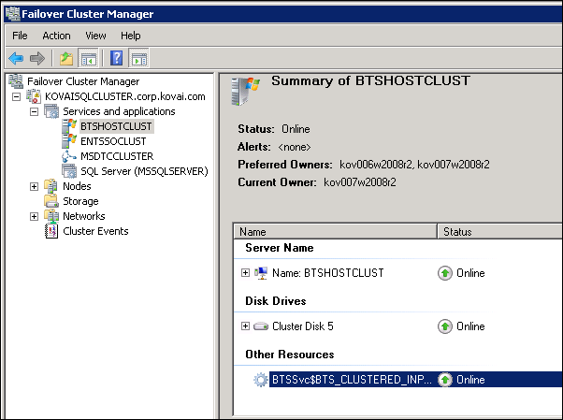Select KOVAISQLCLUSTER.corp.kovai.com tree item
Viewport: 563px width, 420px height.
click(x=125, y=96)
